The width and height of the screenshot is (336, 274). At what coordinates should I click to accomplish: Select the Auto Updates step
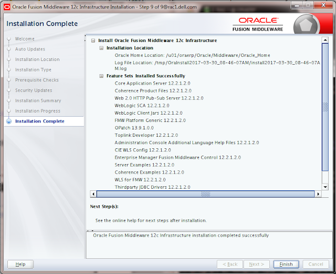click(x=30, y=49)
